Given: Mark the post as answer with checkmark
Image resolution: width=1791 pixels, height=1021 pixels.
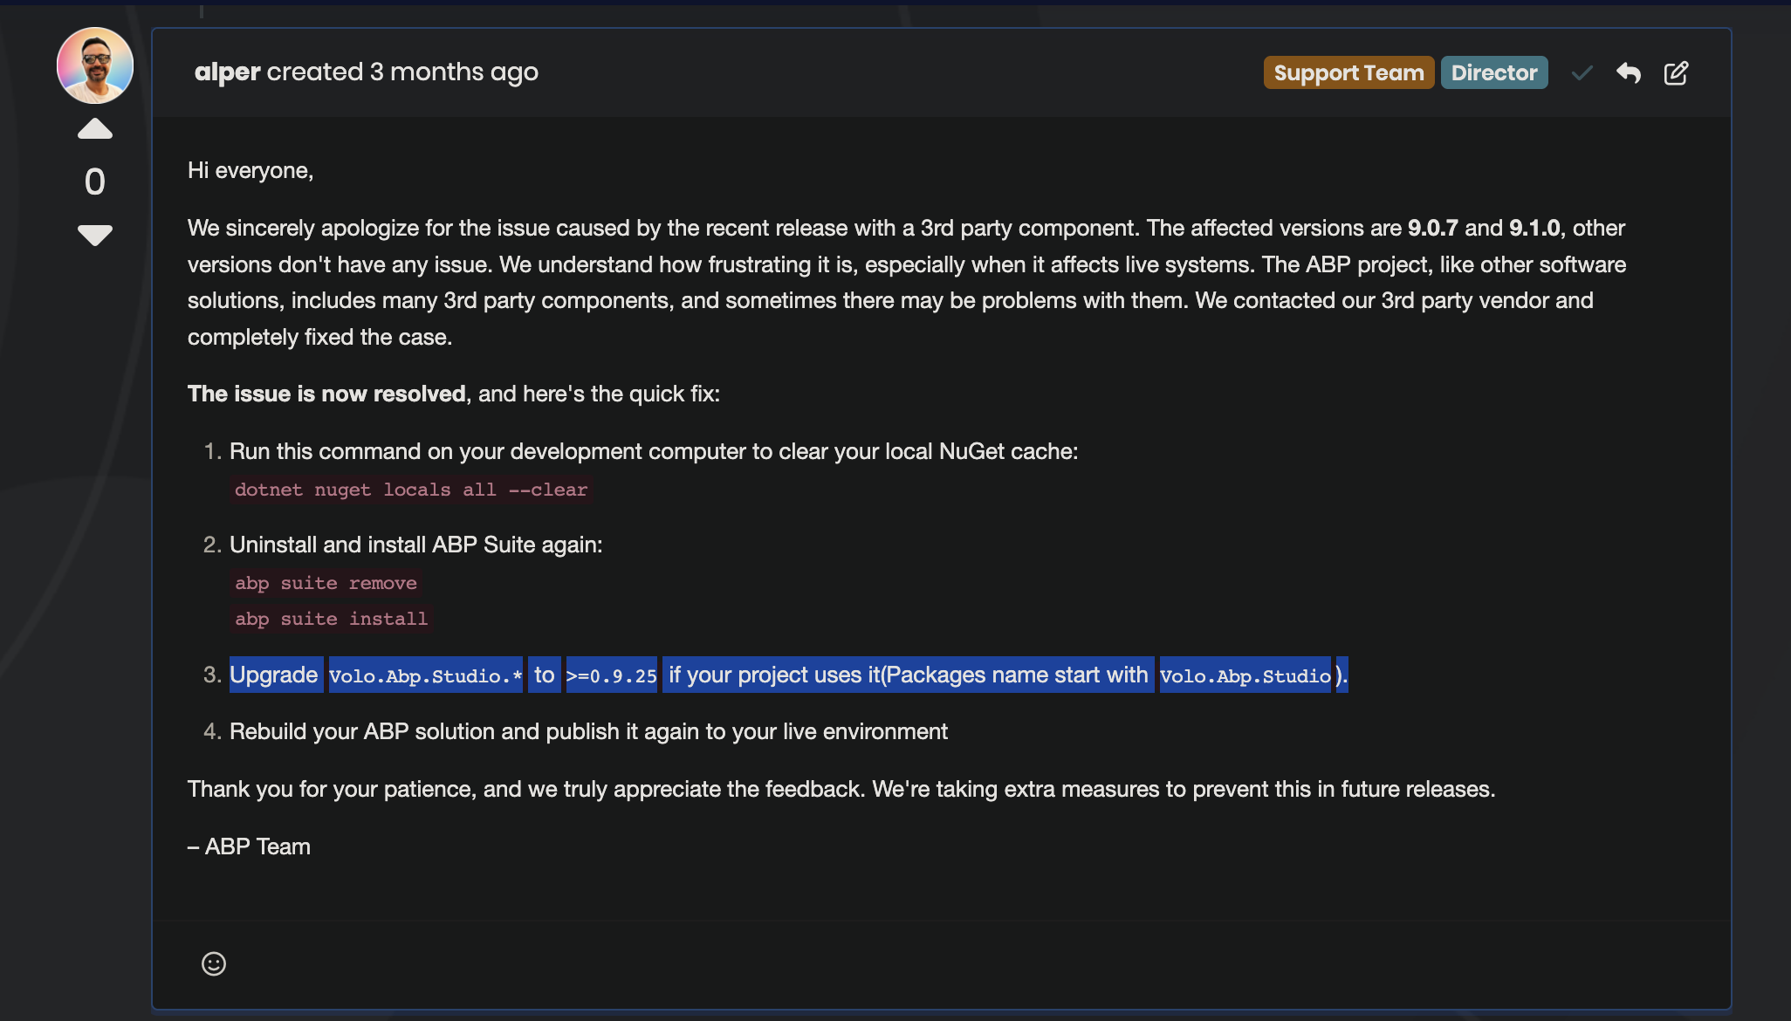Looking at the screenshot, I should pyautogui.click(x=1582, y=72).
